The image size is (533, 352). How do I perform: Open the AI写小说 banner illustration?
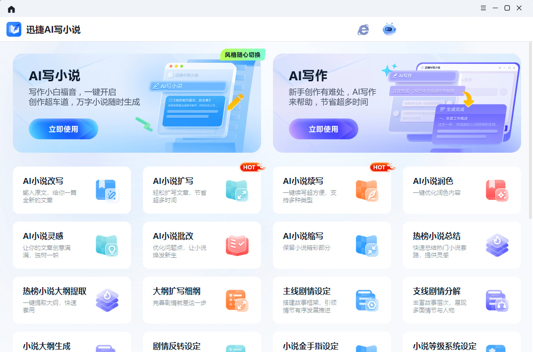(x=197, y=105)
